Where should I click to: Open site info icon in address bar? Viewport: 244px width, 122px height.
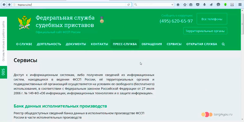(14, 5)
